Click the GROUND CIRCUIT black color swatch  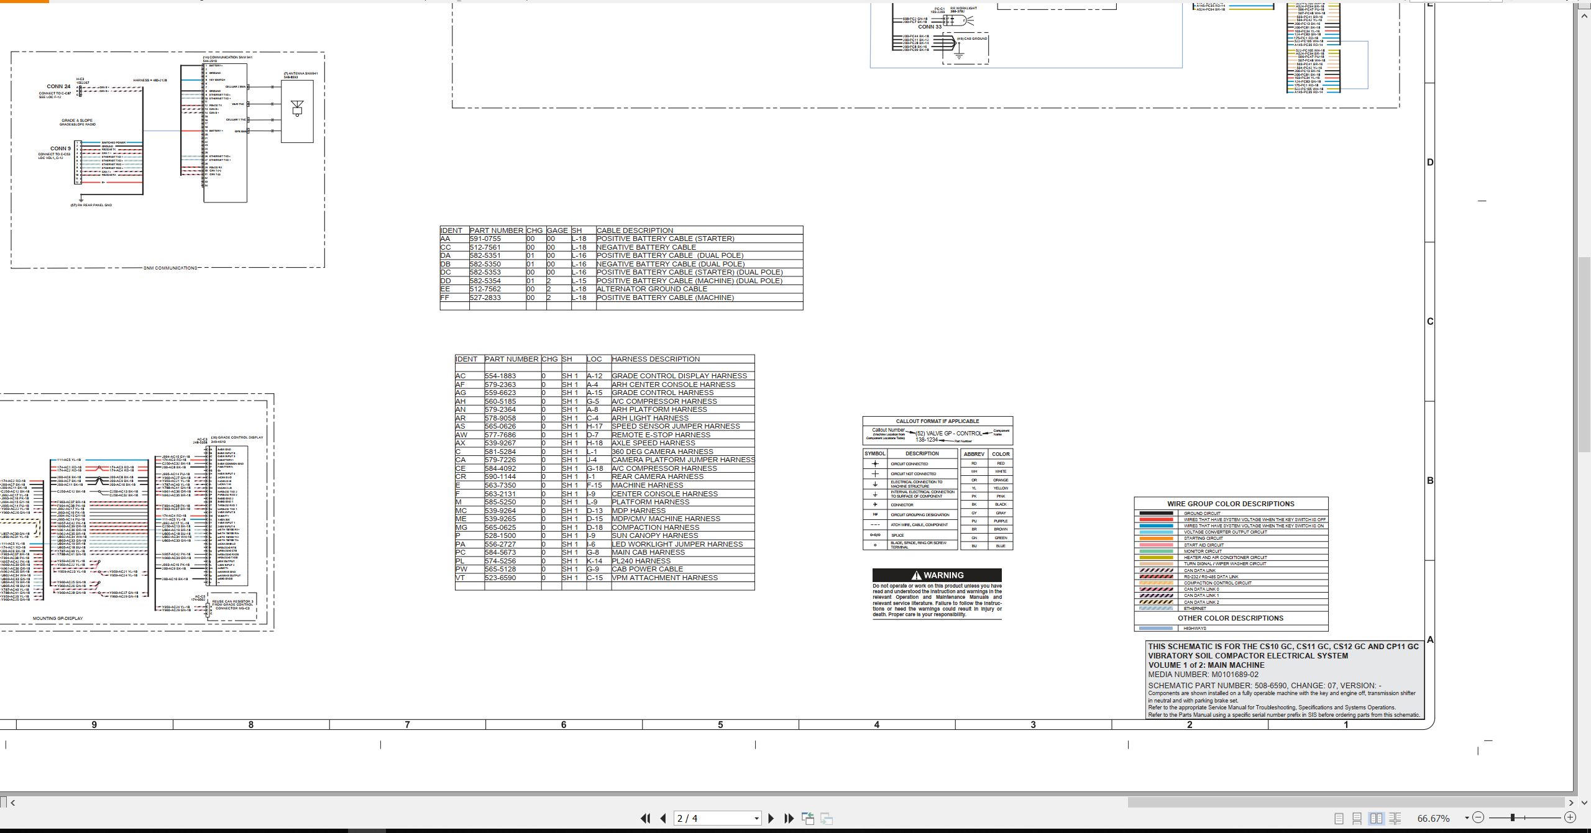click(x=1156, y=514)
